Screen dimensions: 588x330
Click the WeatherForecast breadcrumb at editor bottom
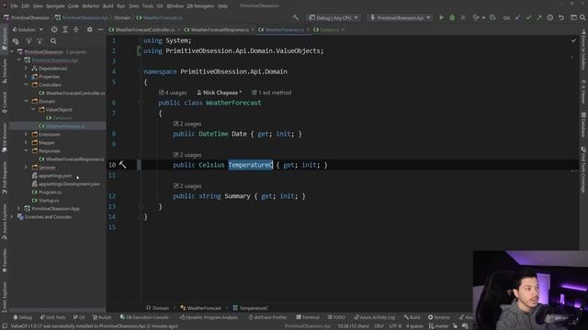[200, 308]
